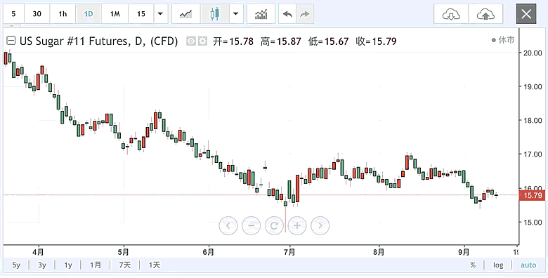Click the 4月 date axis label
548x278 pixels.
(x=39, y=251)
